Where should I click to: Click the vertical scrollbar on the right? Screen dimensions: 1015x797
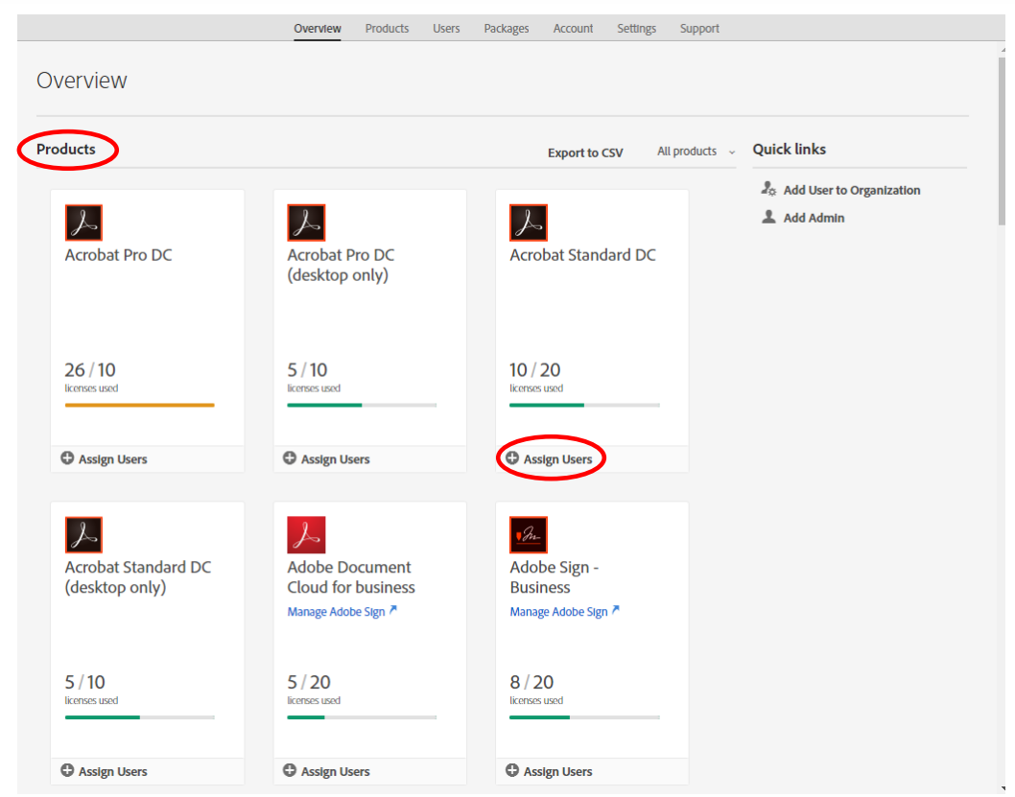click(x=1003, y=140)
